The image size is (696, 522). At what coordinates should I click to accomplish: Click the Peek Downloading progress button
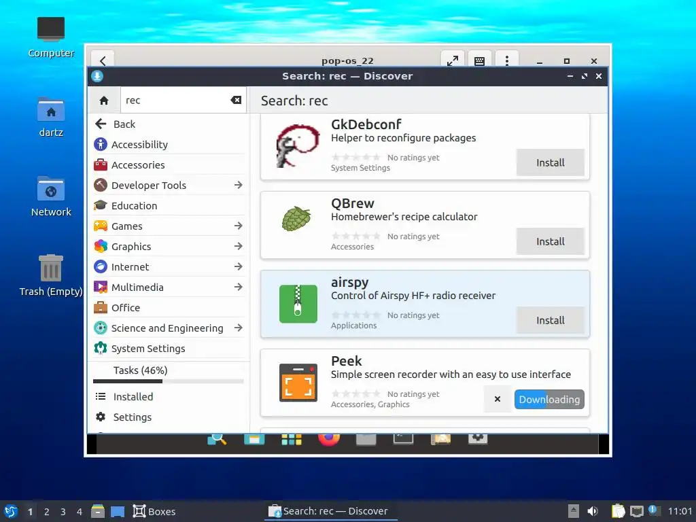[549, 400]
